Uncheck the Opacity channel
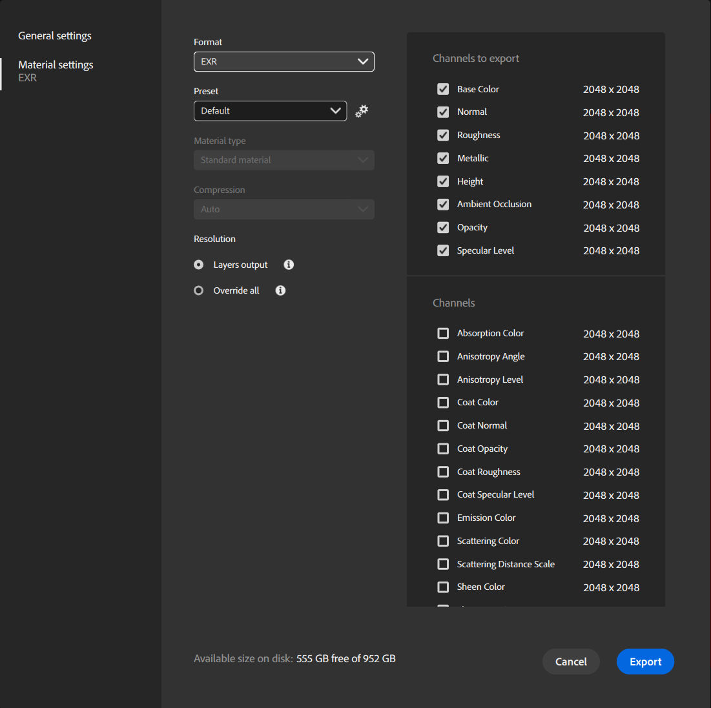 (x=443, y=228)
